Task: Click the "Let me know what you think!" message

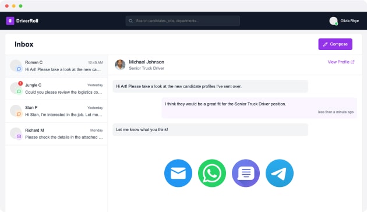Action: 210,130
